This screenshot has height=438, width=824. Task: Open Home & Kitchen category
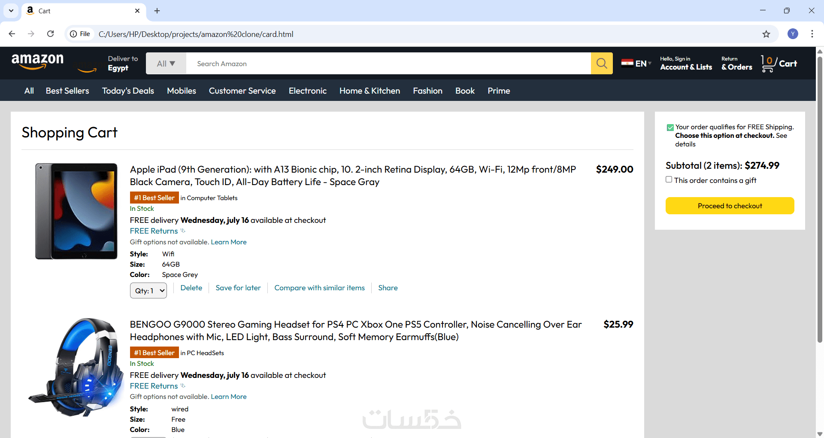coord(370,91)
